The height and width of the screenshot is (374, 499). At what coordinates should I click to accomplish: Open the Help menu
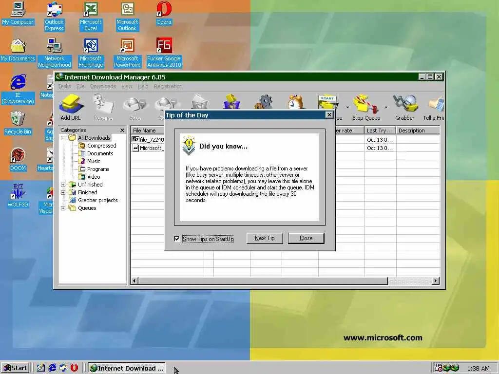coord(143,87)
